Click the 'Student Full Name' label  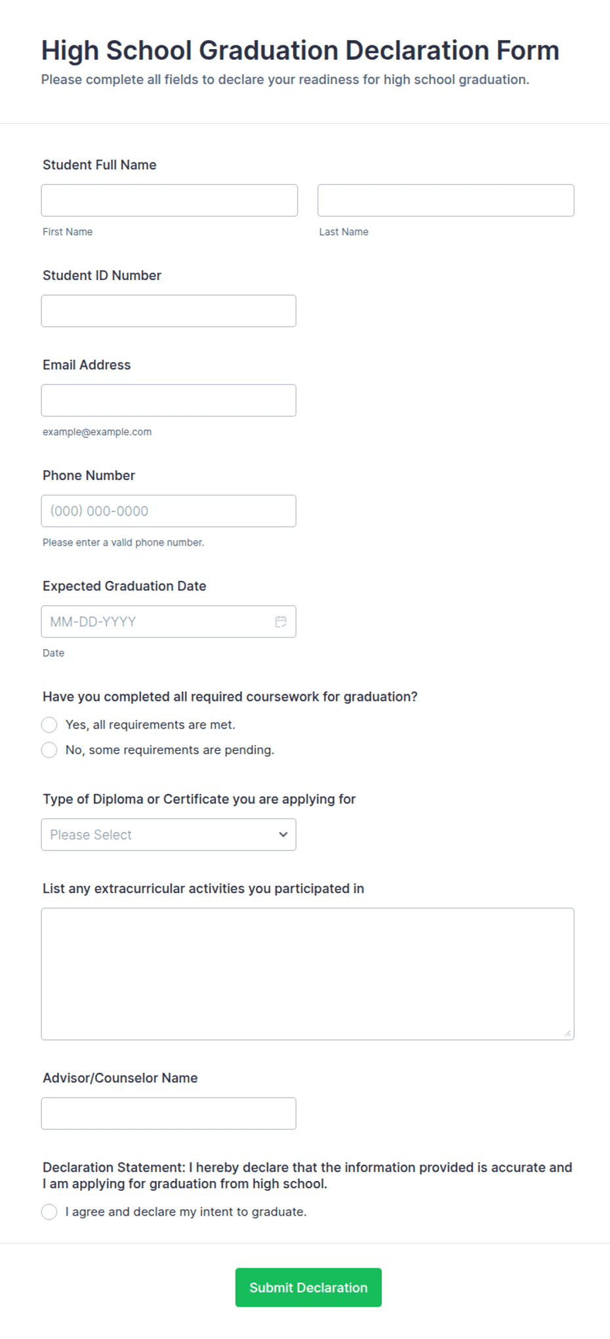[100, 165]
